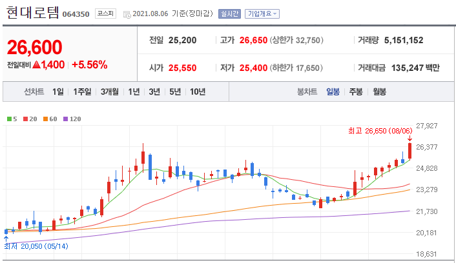Click the 하한가 17,650 text

point(296,68)
